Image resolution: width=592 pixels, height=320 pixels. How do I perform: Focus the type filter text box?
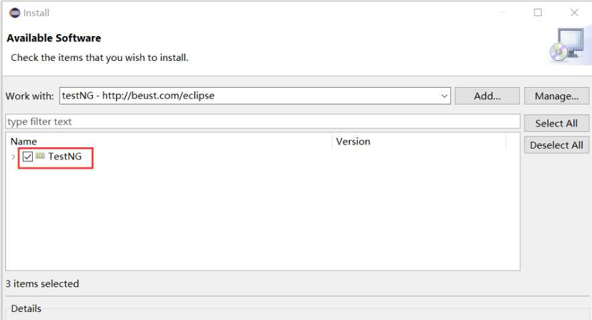click(x=263, y=122)
